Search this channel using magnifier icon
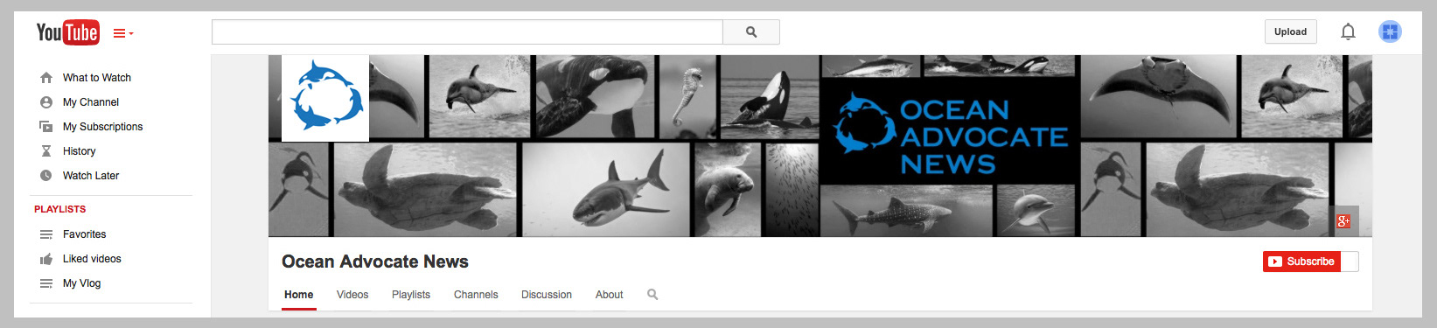 pyautogui.click(x=652, y=295)
